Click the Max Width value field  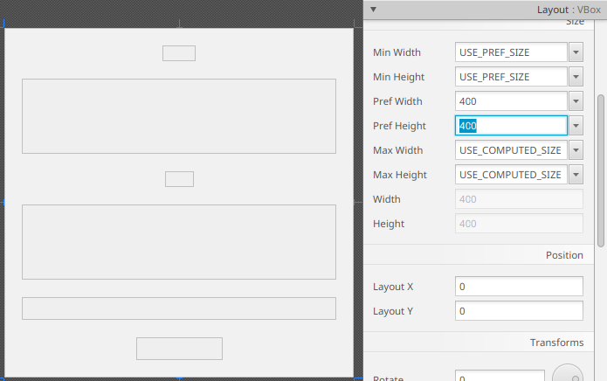511,150
